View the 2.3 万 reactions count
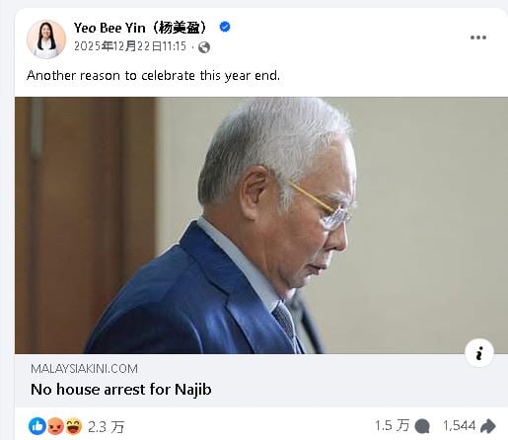508x440 pixels. coord(107,427)
